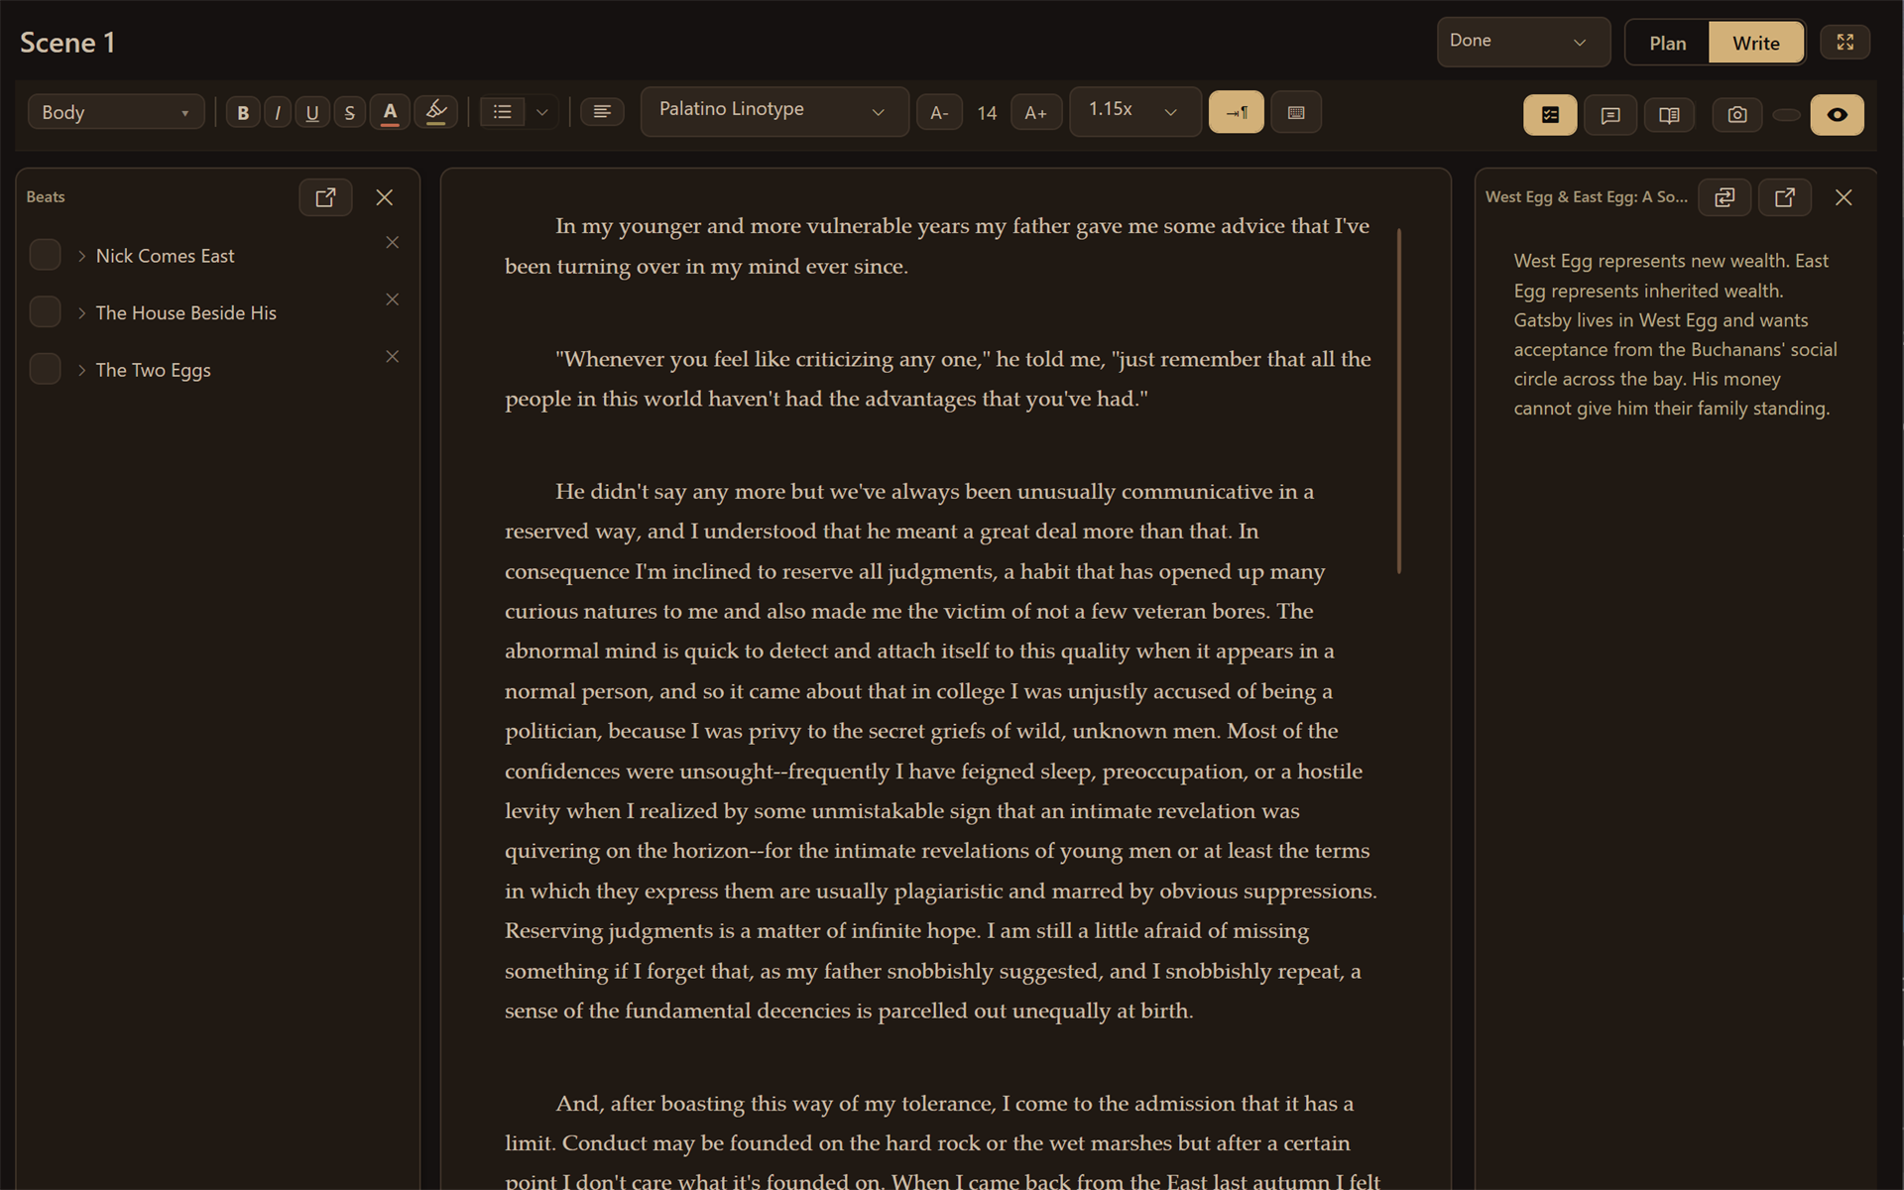Screen dimensions: 1904x1190
Task: Enter fullscreen focus mode
Action: pyautogui.click(x=1844, y=42)
